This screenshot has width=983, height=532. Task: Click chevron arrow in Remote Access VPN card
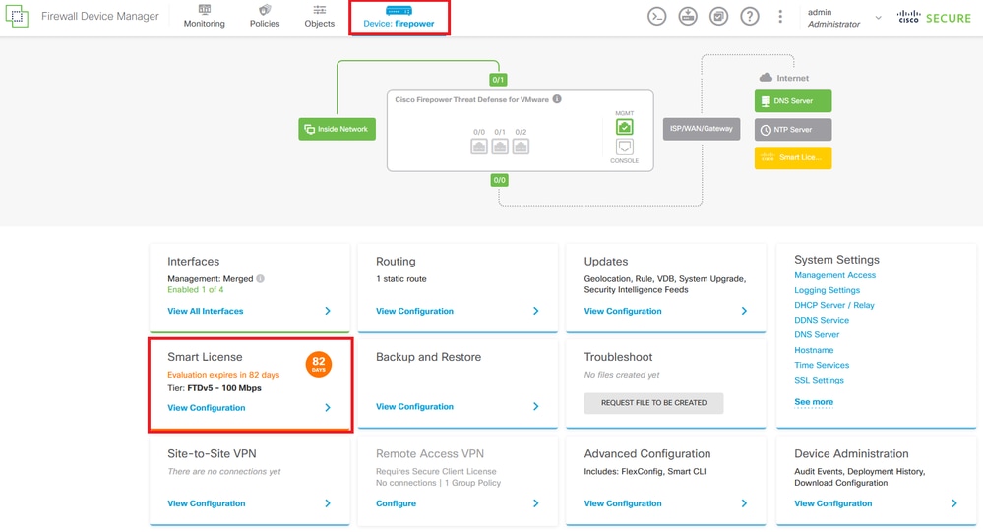(535, 503)
